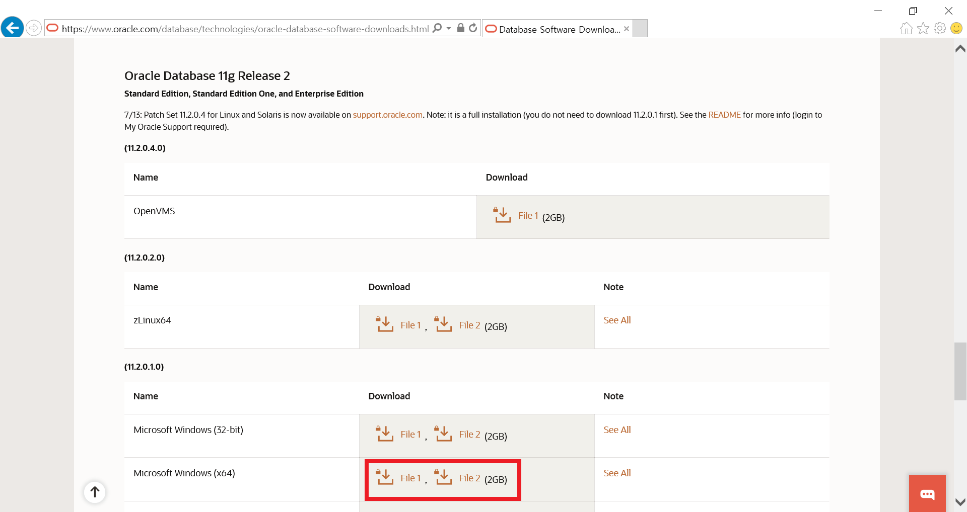Open Favorites star icon
This screenshot has height=512, width=967.
tap(923, 28)
